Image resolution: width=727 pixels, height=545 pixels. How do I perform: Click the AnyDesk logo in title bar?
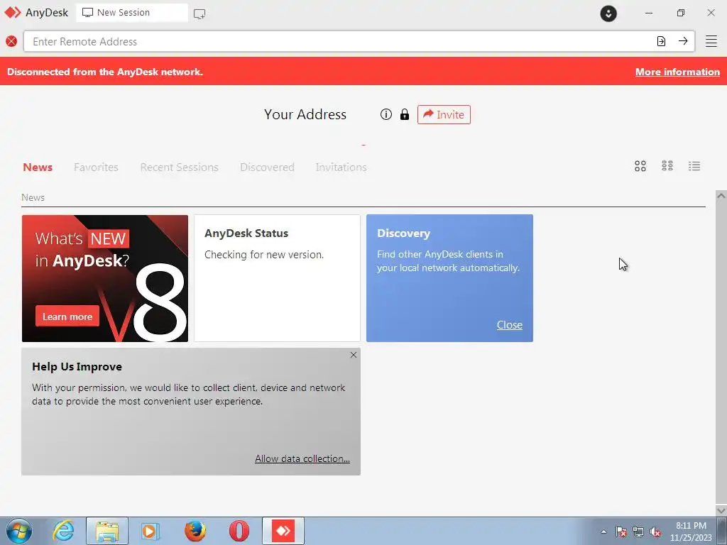[13, 13]
